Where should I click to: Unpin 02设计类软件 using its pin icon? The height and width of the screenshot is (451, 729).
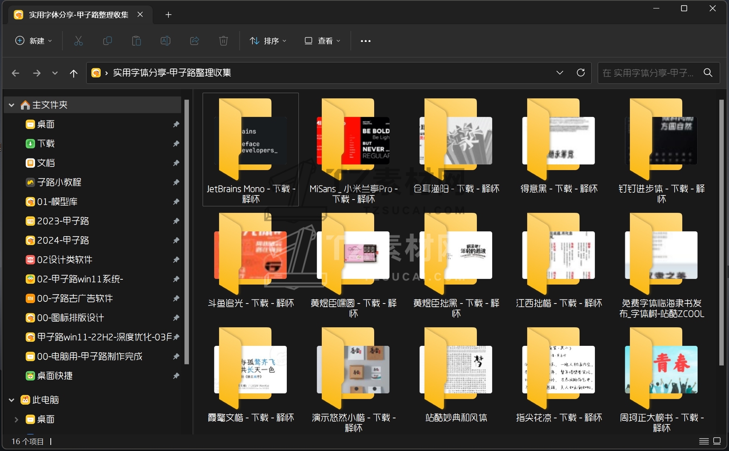click(176, 260)
